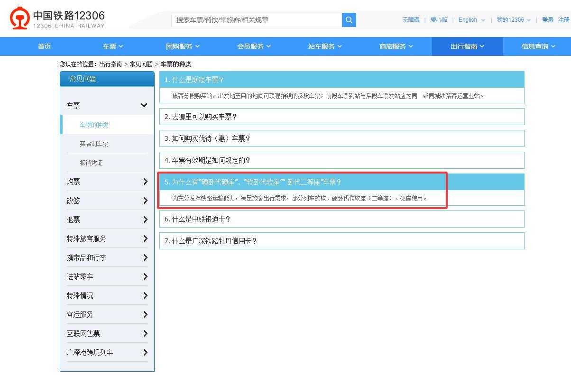
Task: Expand the 购票 sidebar section arrow
Action: (x=145, y=182)
